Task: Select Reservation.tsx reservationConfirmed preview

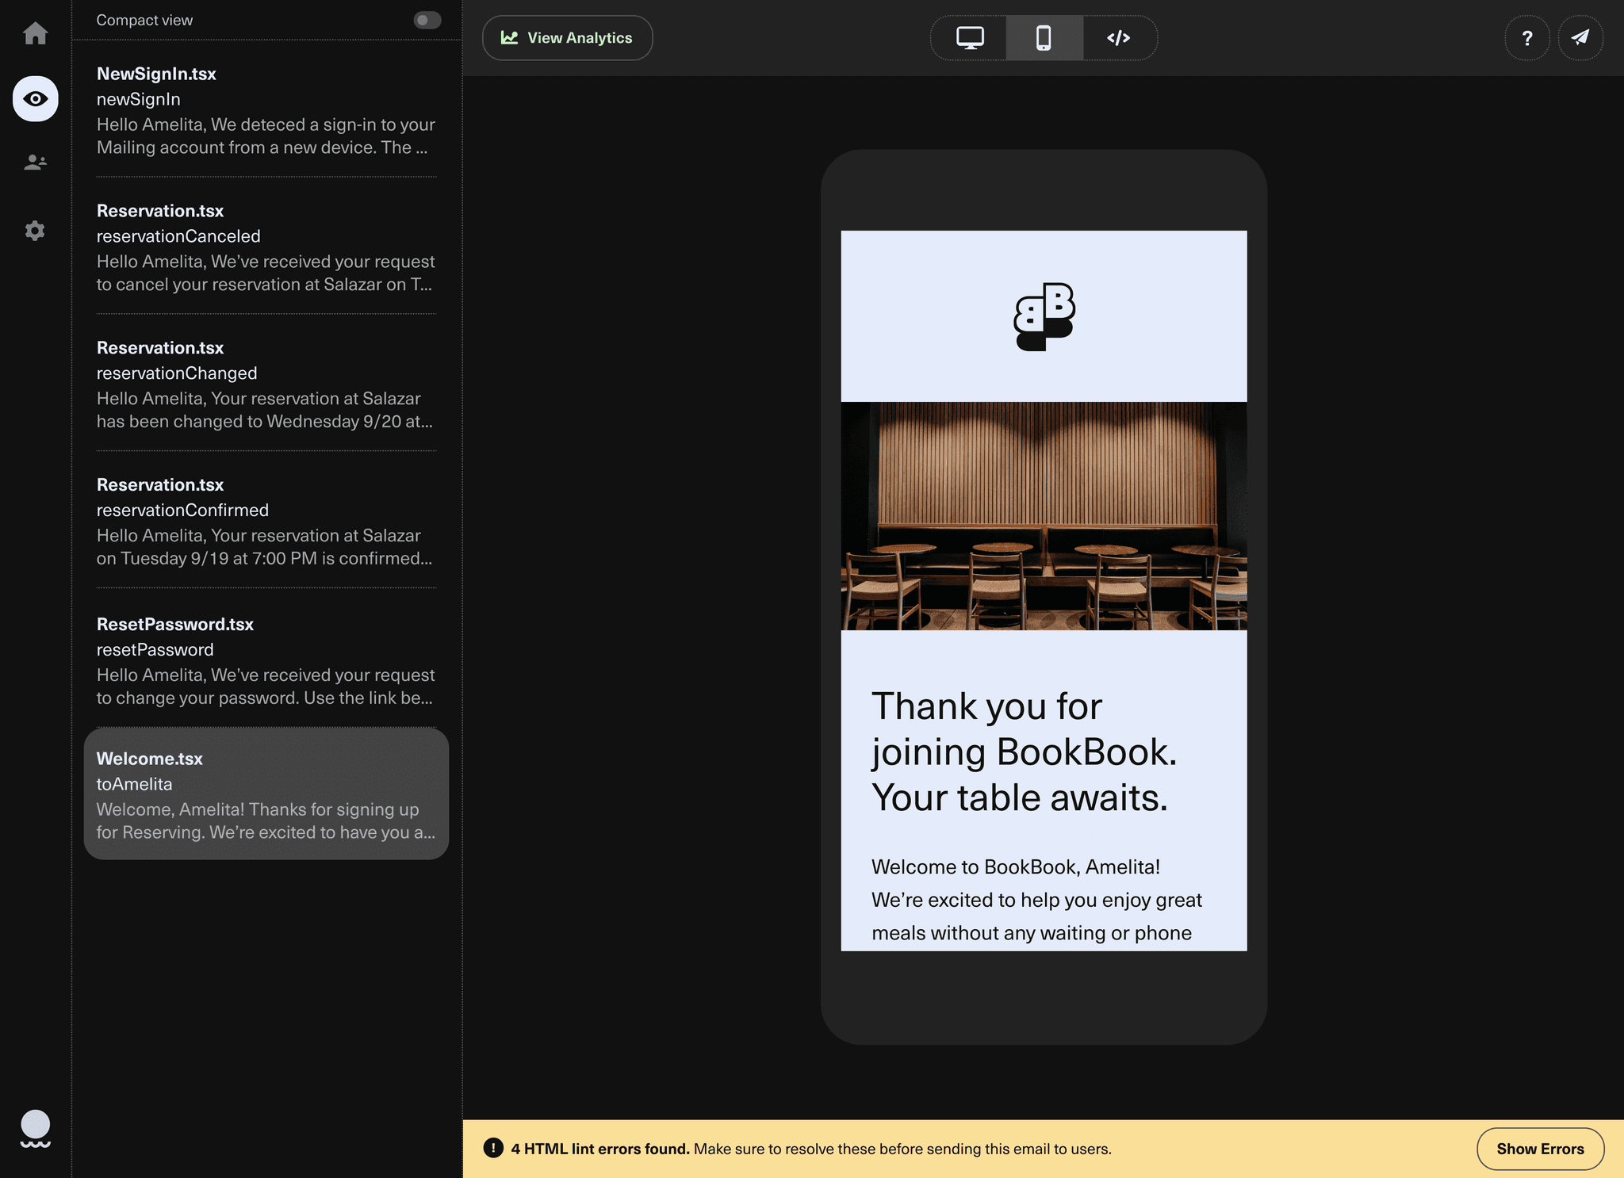Action: (x=266, y=522)
